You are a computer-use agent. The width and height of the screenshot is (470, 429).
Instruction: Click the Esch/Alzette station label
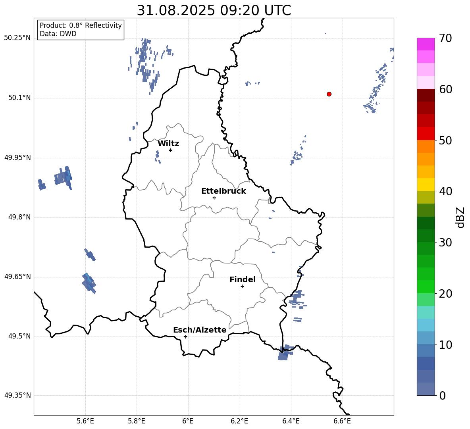click(200, 330)
